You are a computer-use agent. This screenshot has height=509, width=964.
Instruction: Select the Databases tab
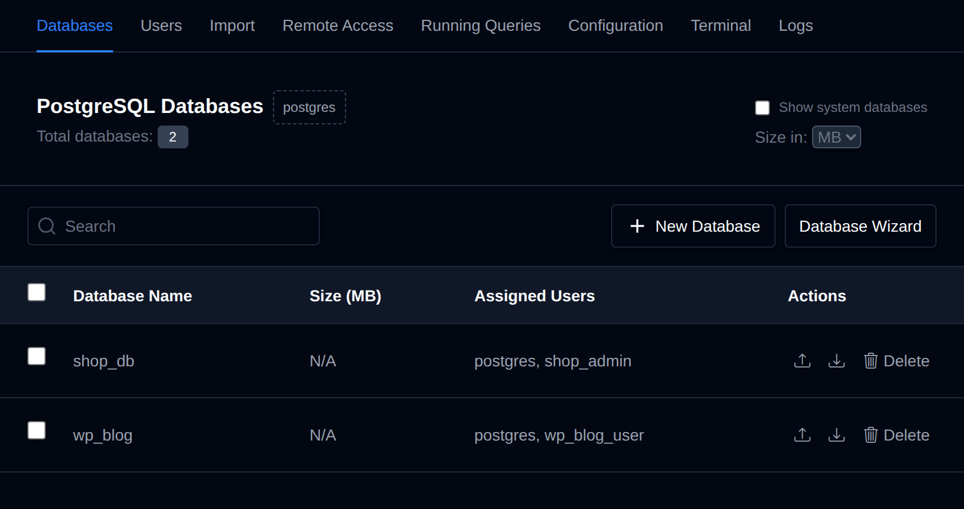coord(75,26)
